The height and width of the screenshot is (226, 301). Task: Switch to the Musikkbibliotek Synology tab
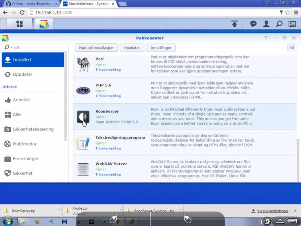[x=89, y=4]
